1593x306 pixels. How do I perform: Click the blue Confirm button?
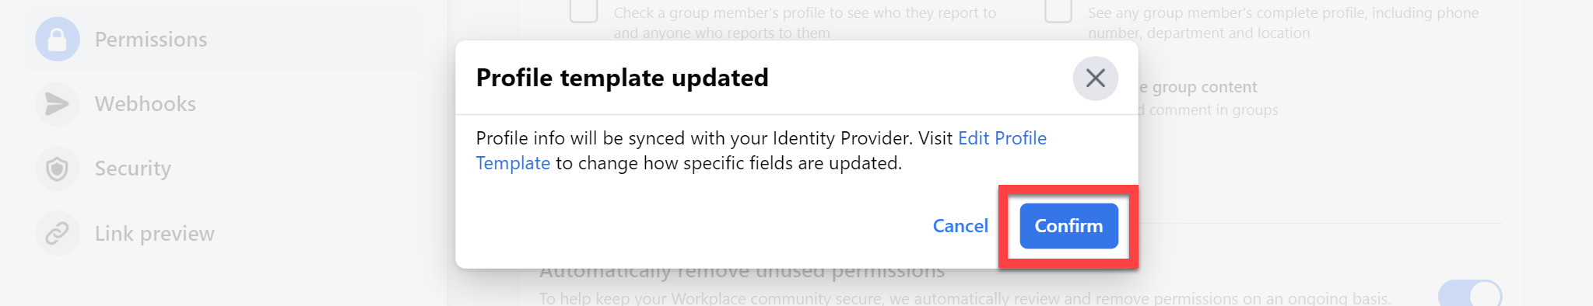point(1068,226)
